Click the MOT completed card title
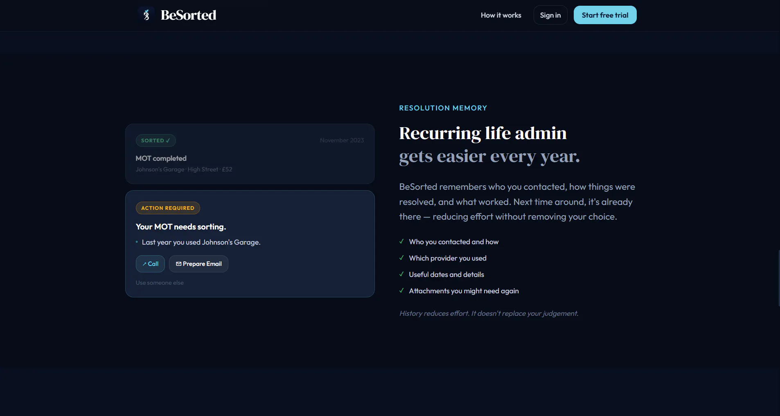 coord(161,158)
